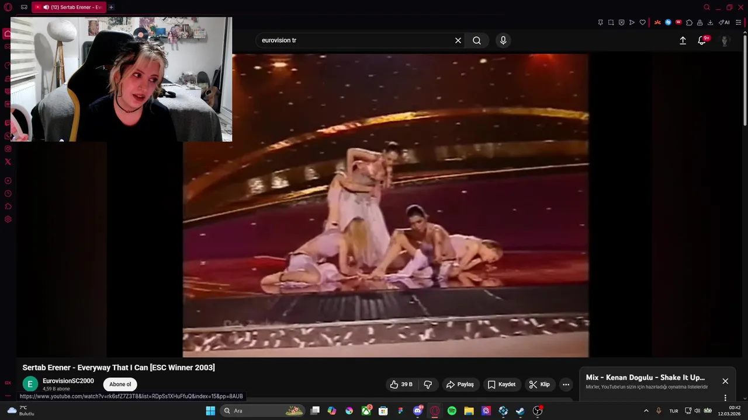Viewport: 748px width, 420px height.
Task: Click the EurovisionSC2000 channel avatar
Action: coord(30,384)
